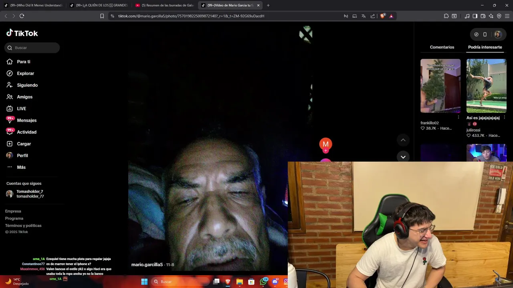This screenshot has height=288, width=513.
Task: Go to previous video with up arrow
Action: 403,140
